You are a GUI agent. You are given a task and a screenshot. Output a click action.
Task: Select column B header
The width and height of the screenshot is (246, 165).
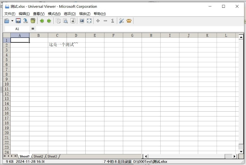[38, 35]
